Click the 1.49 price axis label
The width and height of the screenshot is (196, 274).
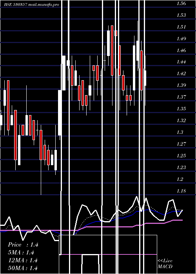click(x=181, y=38)
